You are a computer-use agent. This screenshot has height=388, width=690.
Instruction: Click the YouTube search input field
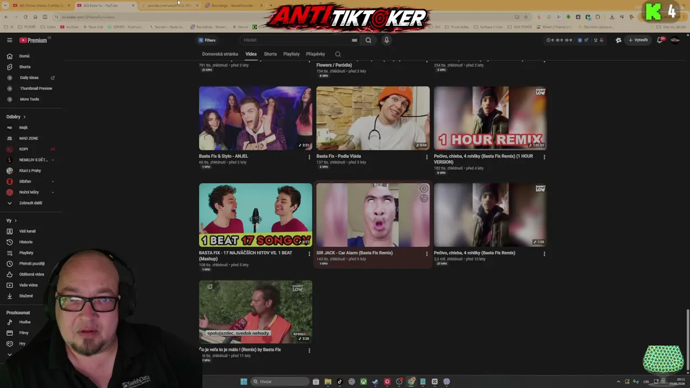(295, 40)
